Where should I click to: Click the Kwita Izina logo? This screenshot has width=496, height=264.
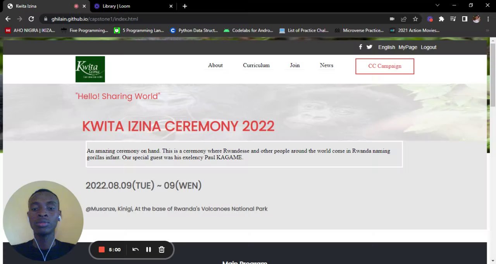click(x=90, y=69)
